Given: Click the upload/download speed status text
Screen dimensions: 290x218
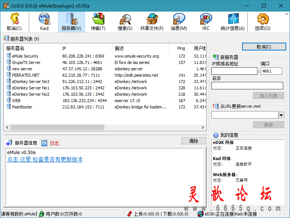Looking at the screenshot, I should tap(161, 214).
